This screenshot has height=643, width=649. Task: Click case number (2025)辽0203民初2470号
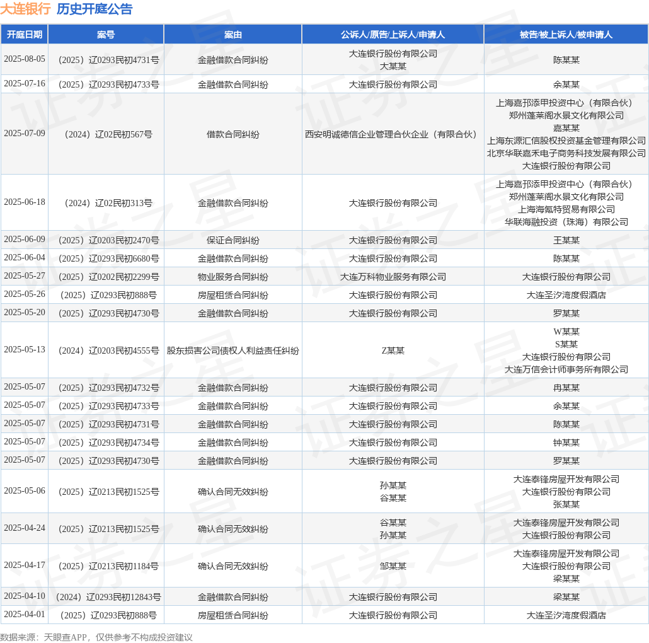106,240
